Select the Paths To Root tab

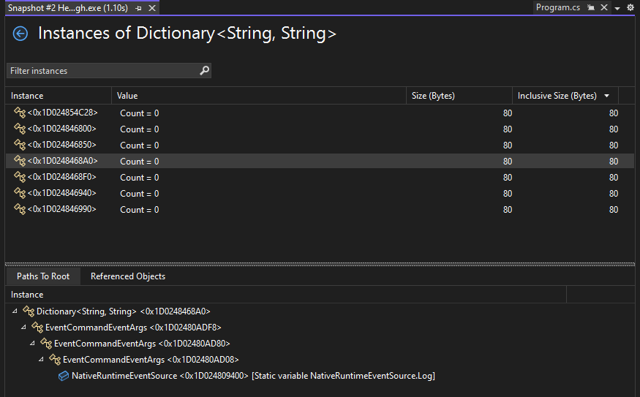click(43, 276)
